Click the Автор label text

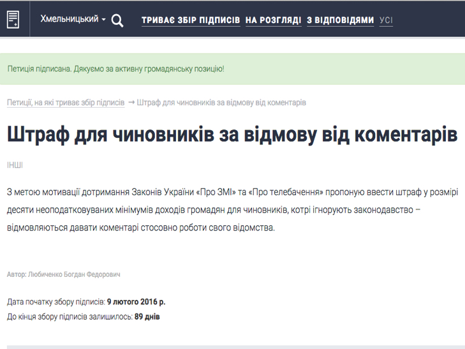point(17,274)
